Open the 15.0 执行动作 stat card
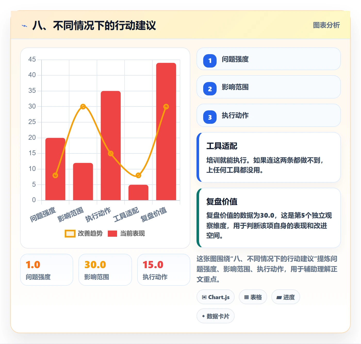 tap(164, 270)
